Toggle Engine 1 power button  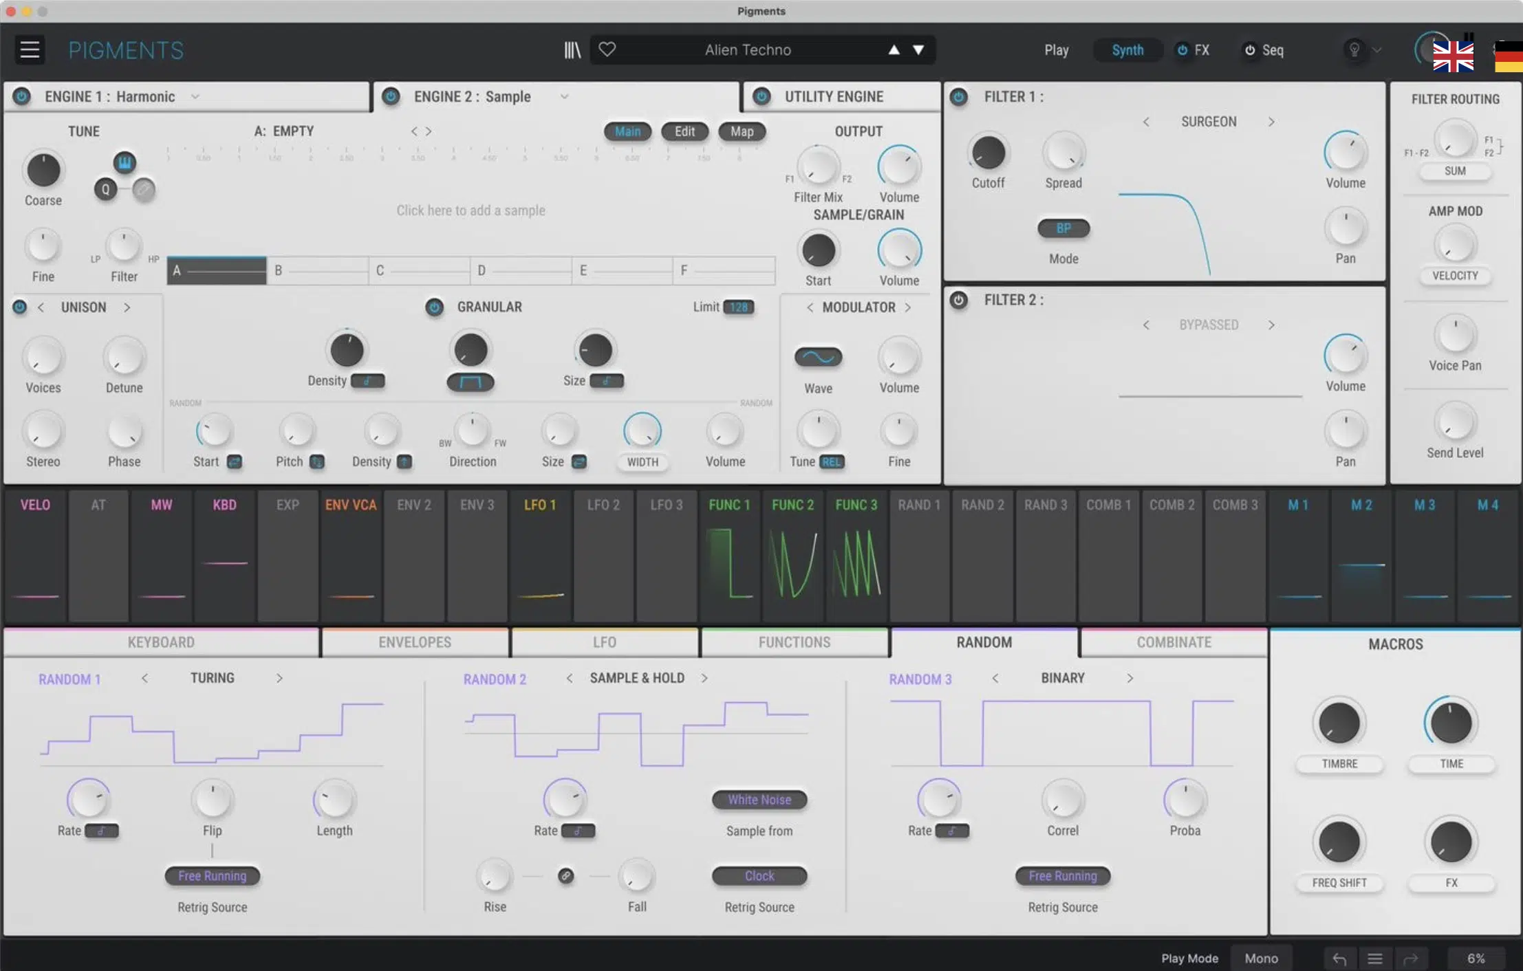pyautogui.click(x=22, y=96)
